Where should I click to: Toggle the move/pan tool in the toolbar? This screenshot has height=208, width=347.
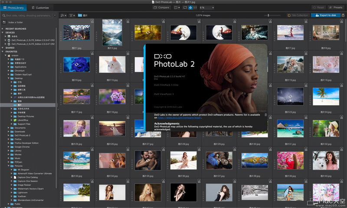point(190,7)
